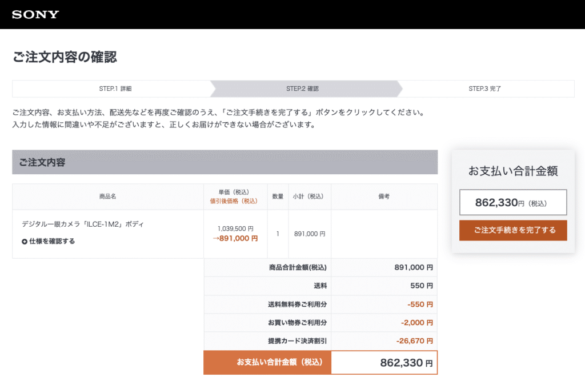This screenshot has width=585, height=385.
Task: Click the -2,000 円 shopping coupon value
Action: pyautogui.click(x=416, y=323)
